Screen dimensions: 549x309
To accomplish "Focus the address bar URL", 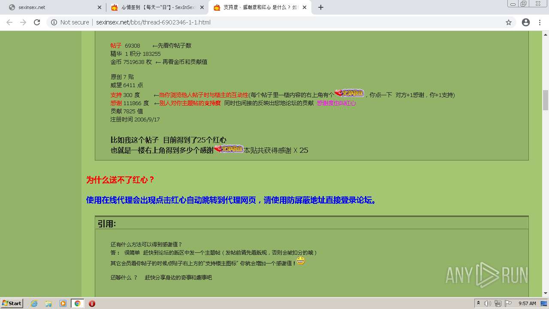I will (x=153, y=22).
